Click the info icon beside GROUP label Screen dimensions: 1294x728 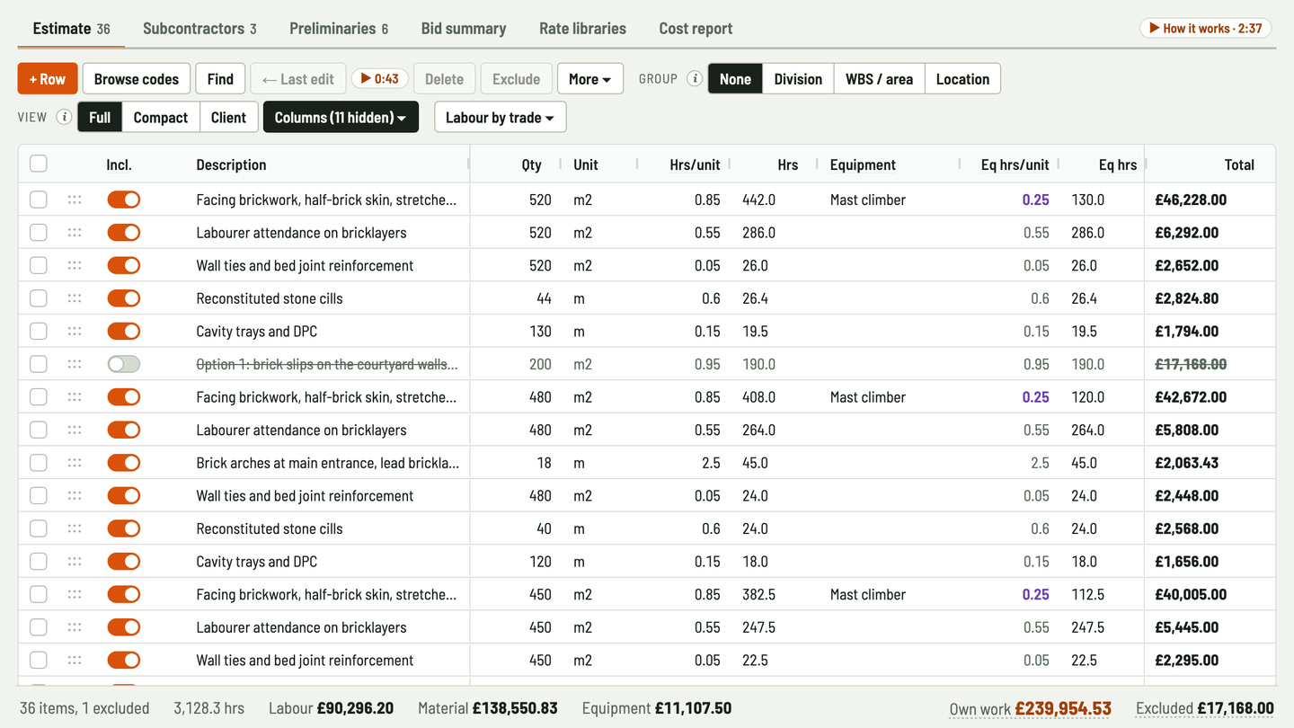[695, 79]
